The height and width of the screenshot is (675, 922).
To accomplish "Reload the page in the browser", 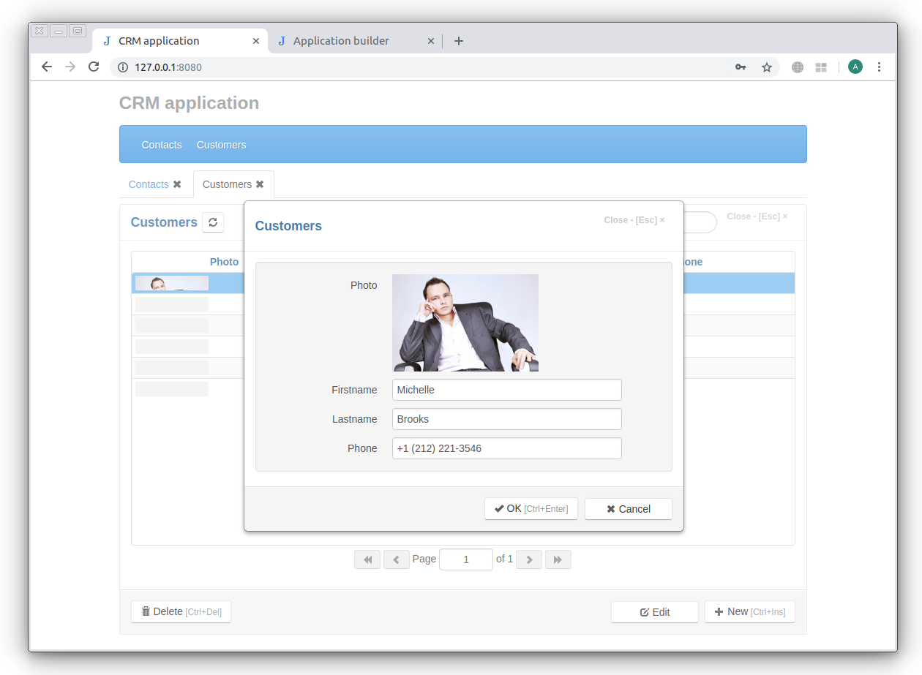I will click(x=94, y=67).
